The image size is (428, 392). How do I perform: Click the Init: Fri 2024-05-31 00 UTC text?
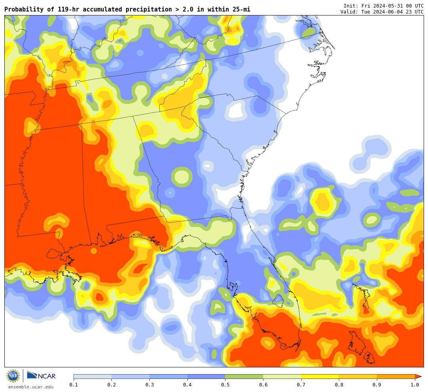[384, 6]
